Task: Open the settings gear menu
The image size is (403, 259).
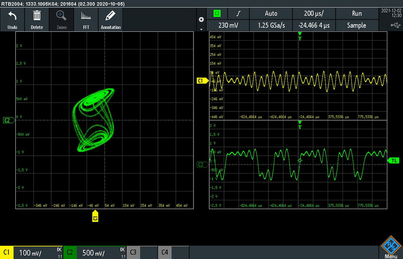Action: coord(201,19)
